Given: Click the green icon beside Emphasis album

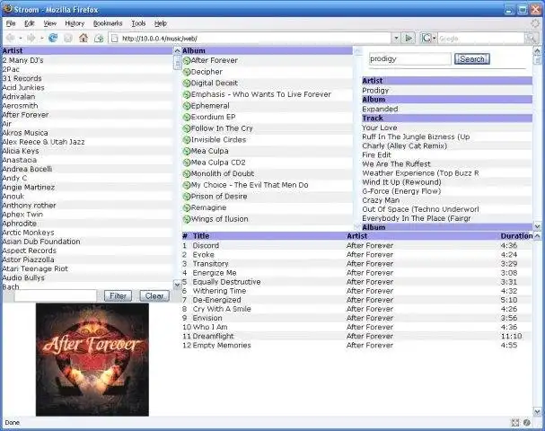Looking at the screenshot, I should [x=187, y=95].
